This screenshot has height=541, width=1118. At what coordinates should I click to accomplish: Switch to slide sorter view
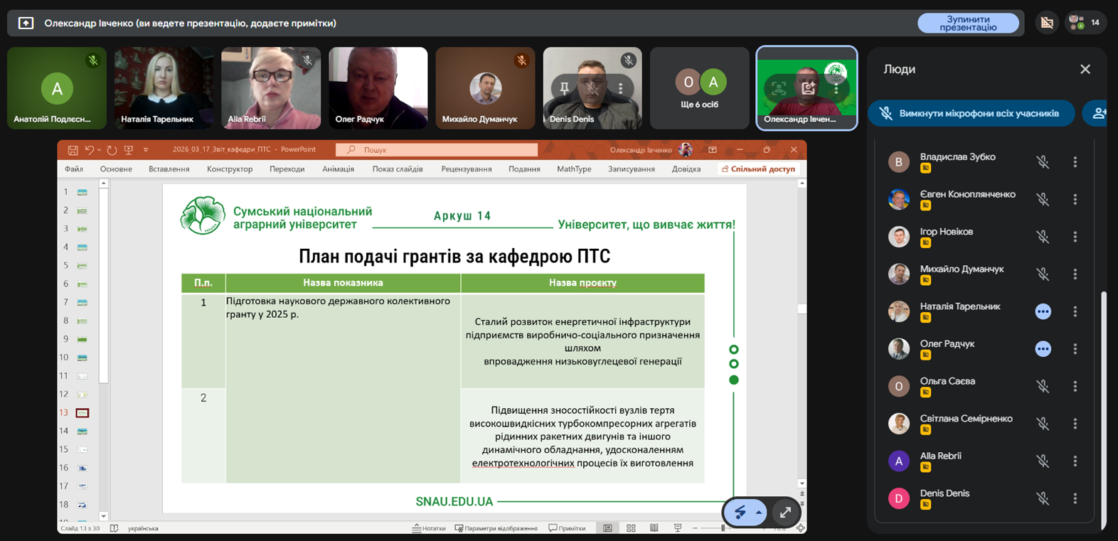(x=631, y=528)
